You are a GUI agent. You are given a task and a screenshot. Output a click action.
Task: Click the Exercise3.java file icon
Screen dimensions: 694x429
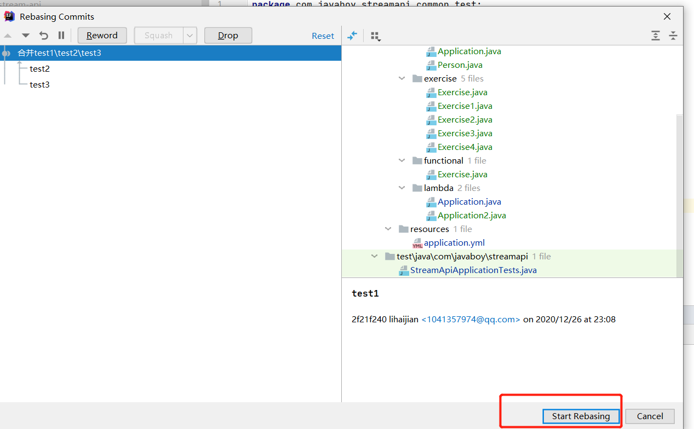(x=431, y=134)
